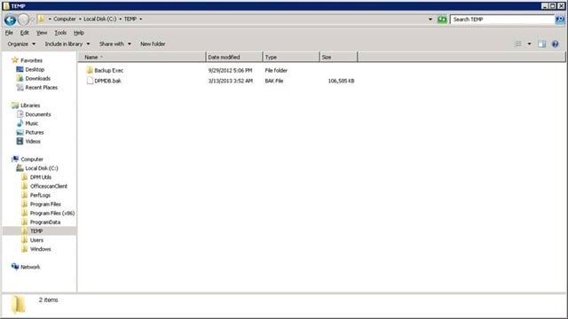Open the Music library

click(32, 123)
